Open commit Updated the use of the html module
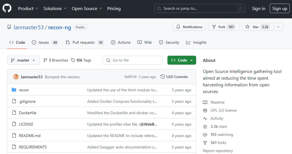Screen dimensions: 292x154 click(122, 90)
